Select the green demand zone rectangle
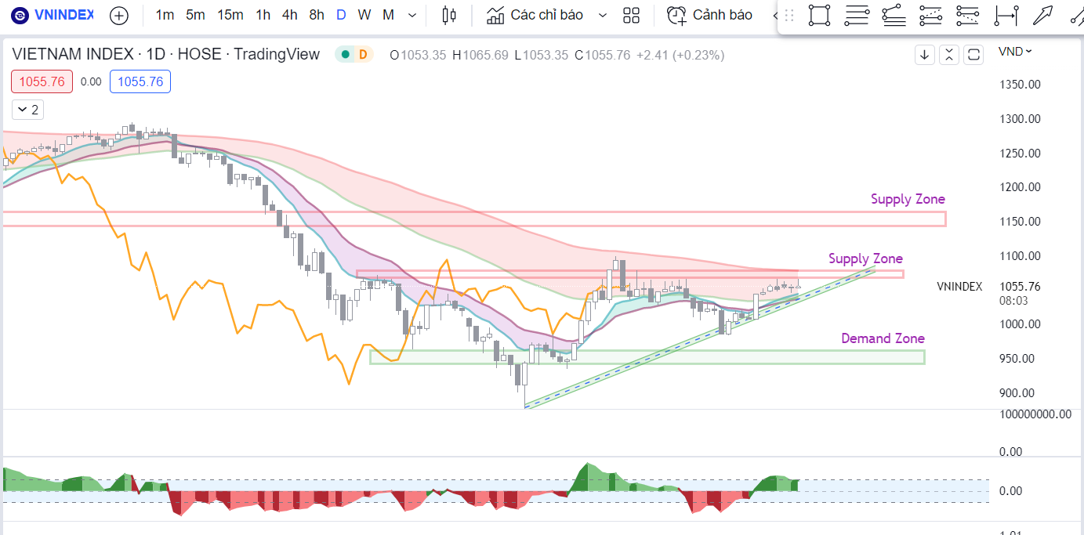This screenshot has height=535, width=1084. [x=647, y=357]
